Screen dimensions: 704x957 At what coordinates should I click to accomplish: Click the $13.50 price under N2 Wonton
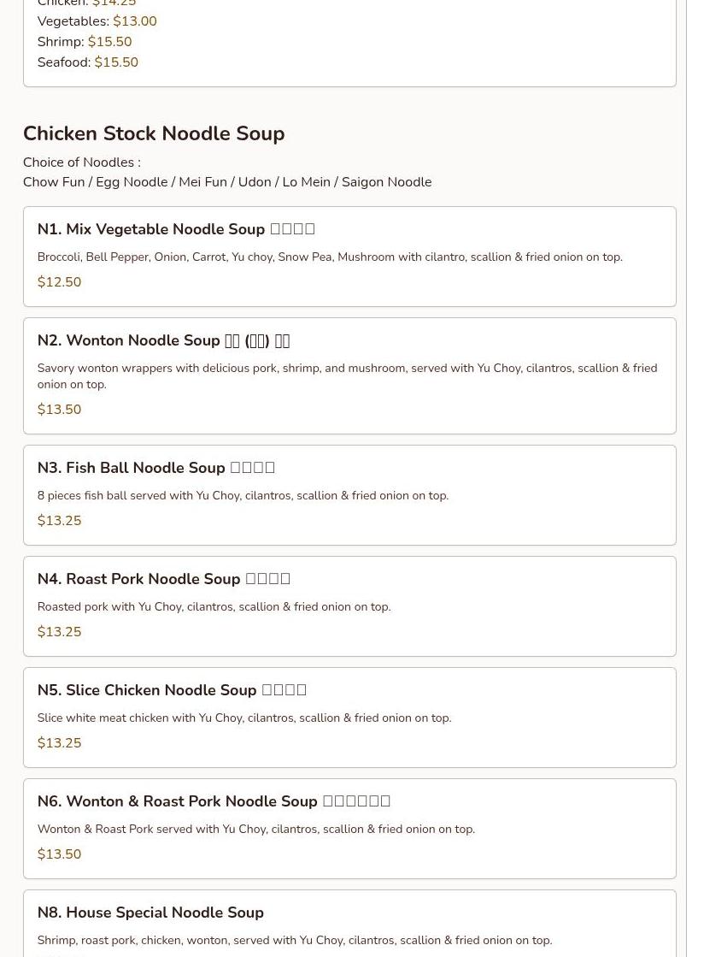point(59,410)
